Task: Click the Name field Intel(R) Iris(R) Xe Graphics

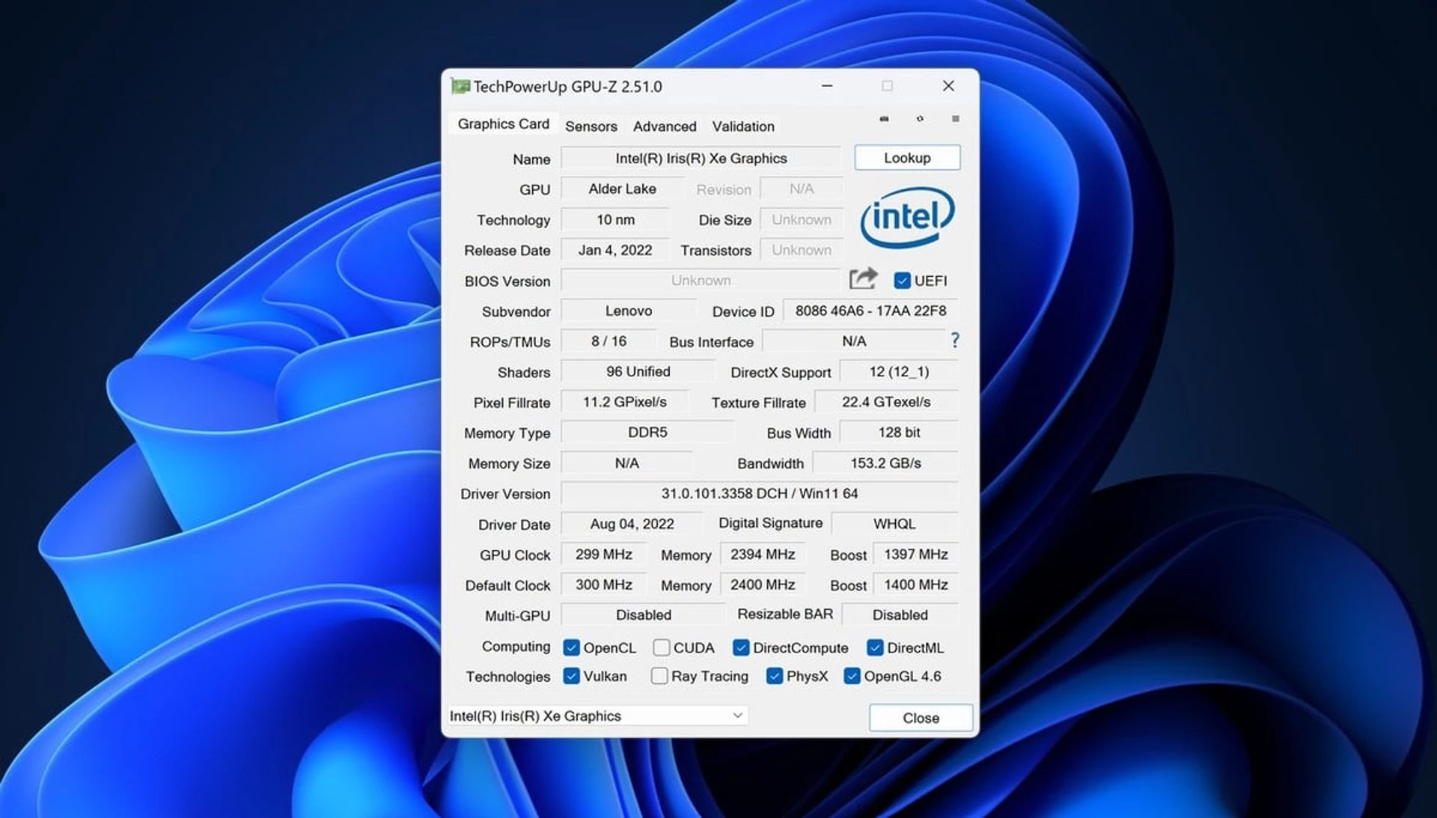Action: (701, 159)
